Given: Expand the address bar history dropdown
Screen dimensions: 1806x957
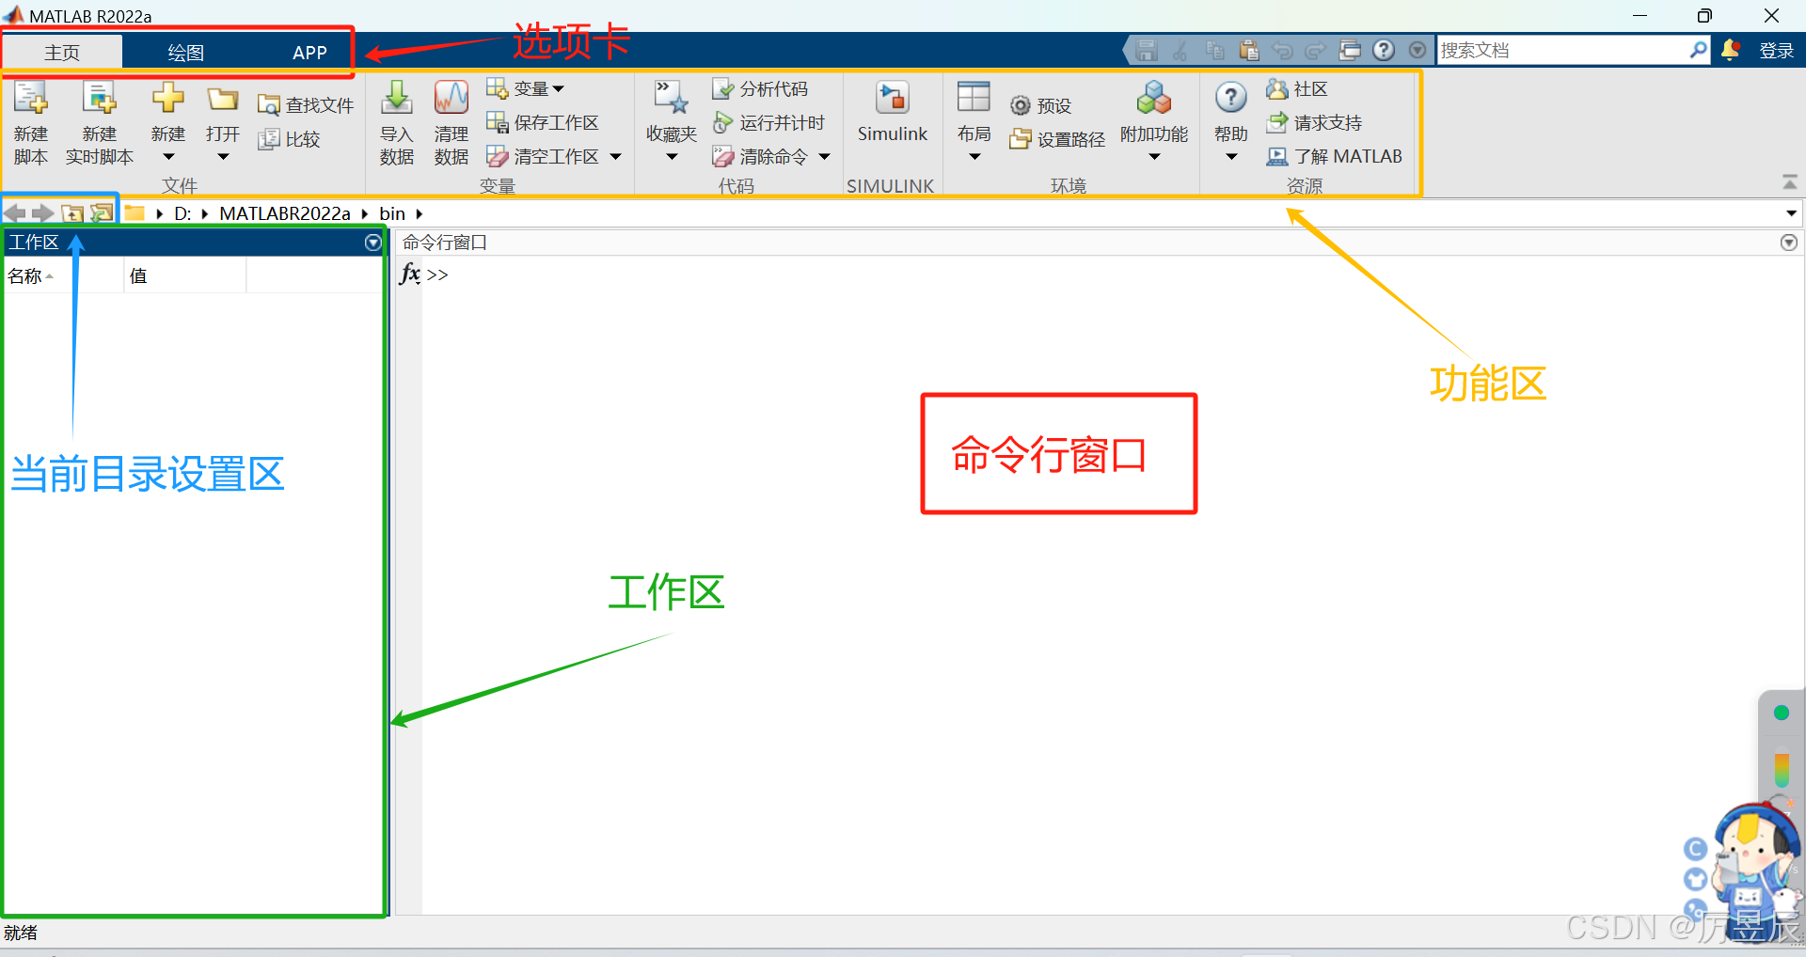Looking at the screenshot, I should (1791, 213).
